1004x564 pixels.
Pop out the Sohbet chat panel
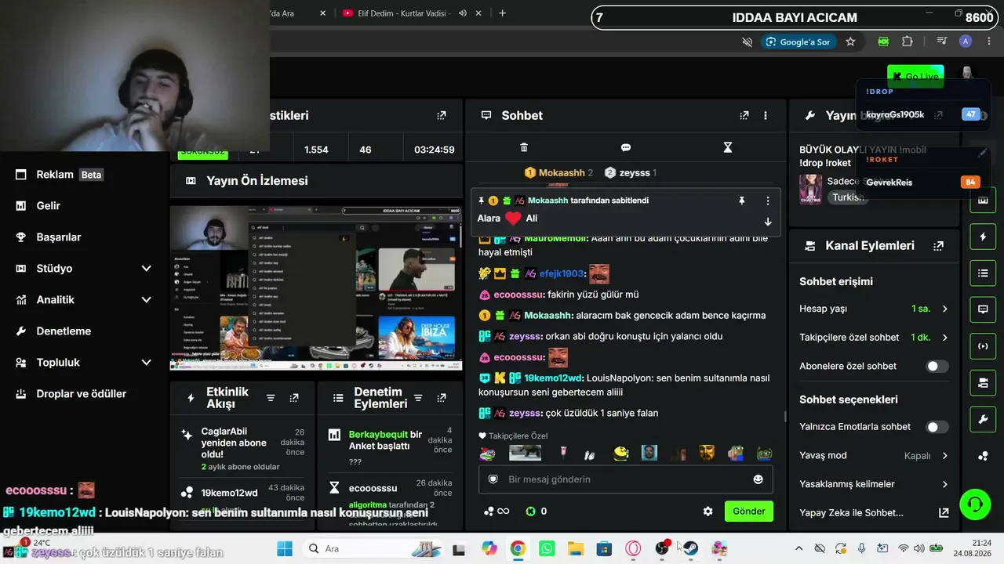(744, 115)
